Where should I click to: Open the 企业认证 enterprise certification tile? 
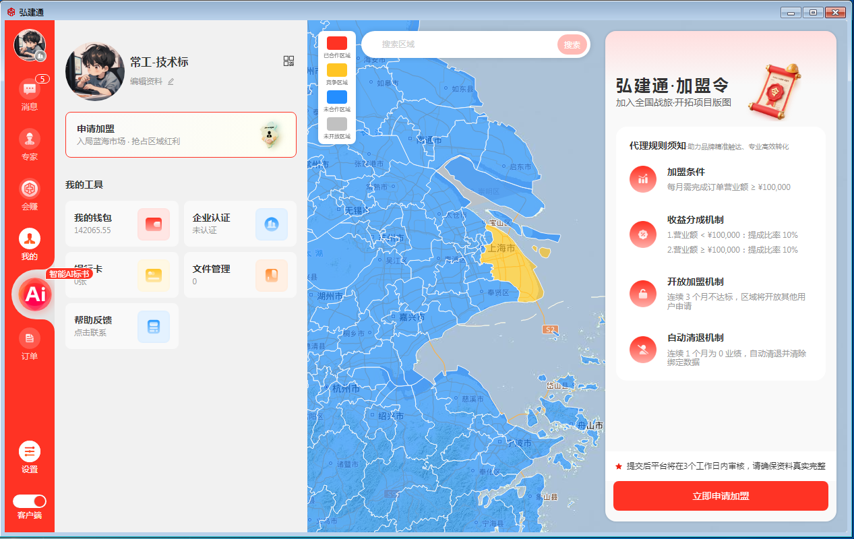pos(240,224)
